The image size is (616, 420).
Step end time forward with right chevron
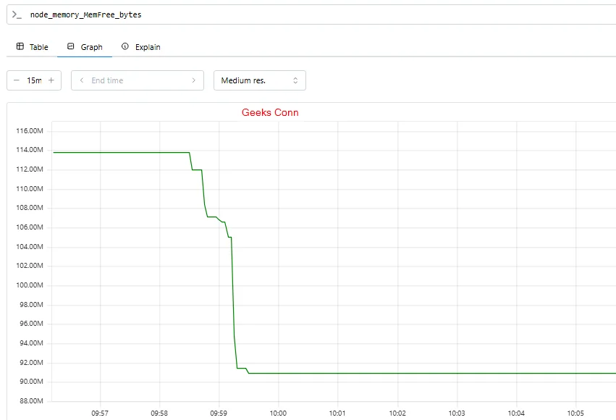pyautogui.click(x=193, y=80)
